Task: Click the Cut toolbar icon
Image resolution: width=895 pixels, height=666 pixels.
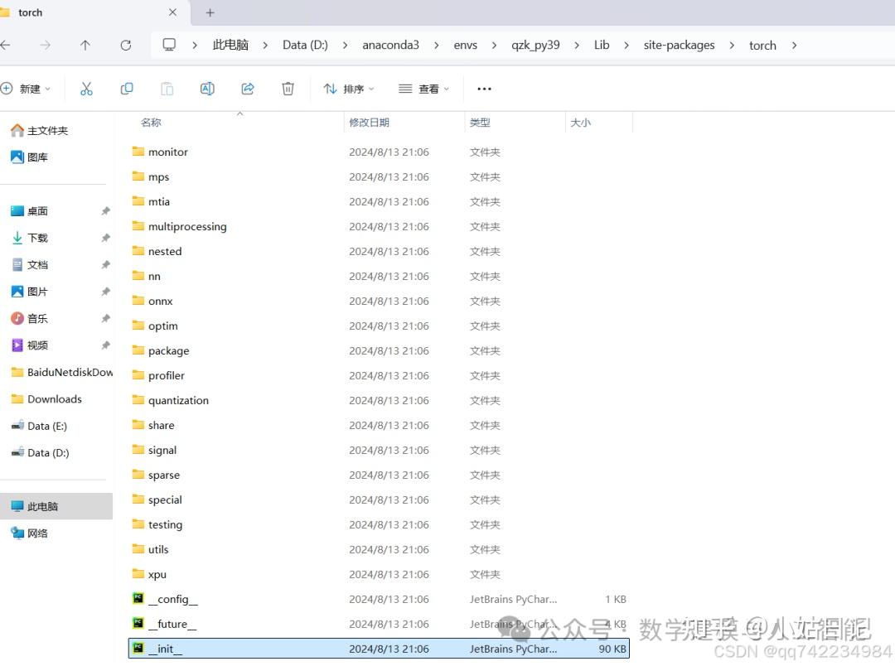Action: point(86,89)
